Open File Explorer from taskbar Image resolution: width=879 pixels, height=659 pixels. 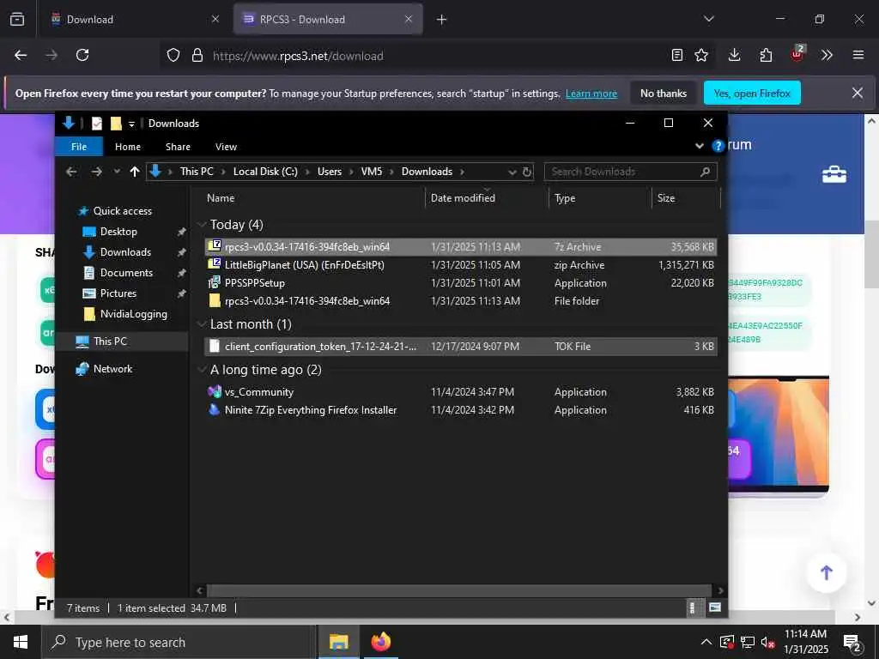338,642
